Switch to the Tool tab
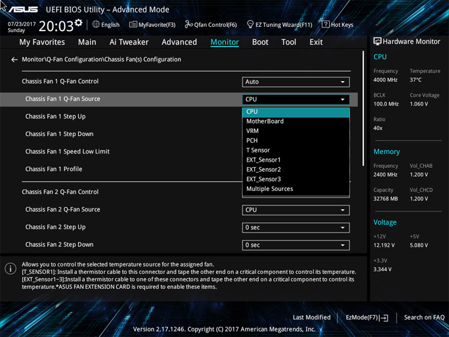Screen dimensions: 449x337 [x=289, y=42]
